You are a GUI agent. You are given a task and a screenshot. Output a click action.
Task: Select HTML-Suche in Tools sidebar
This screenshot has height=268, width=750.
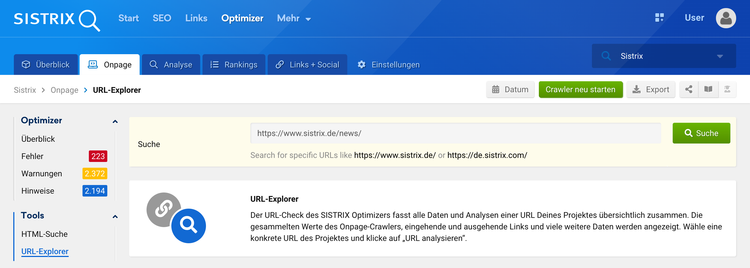pos(44,234)
